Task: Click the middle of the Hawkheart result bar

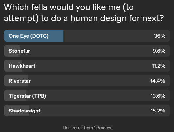Action: tap(87, 66)
